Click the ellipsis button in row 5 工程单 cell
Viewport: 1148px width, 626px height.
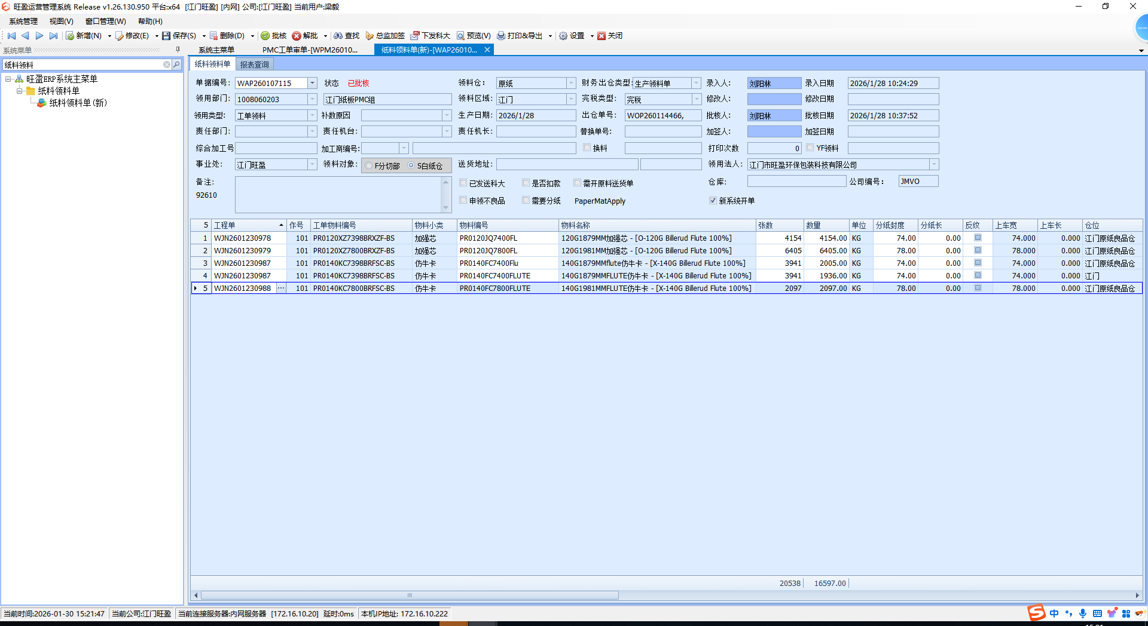click(x=280, y=288)
